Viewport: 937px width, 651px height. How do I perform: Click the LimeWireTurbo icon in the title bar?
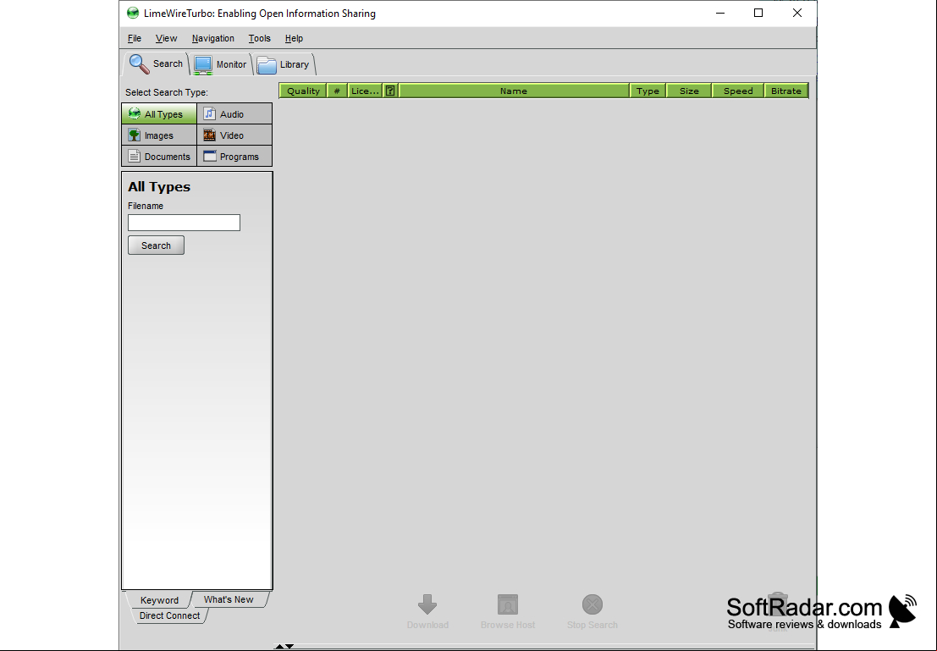click(133, 14)
